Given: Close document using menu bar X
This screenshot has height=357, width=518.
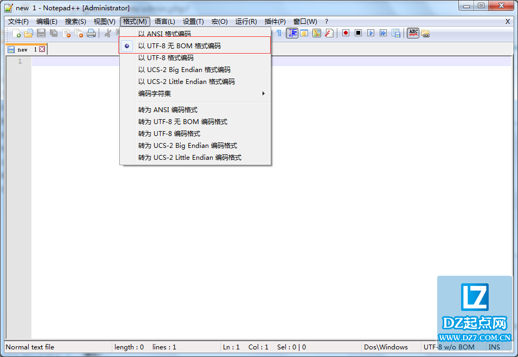Looking at the screenshot, I should click(x=508, y=22).
